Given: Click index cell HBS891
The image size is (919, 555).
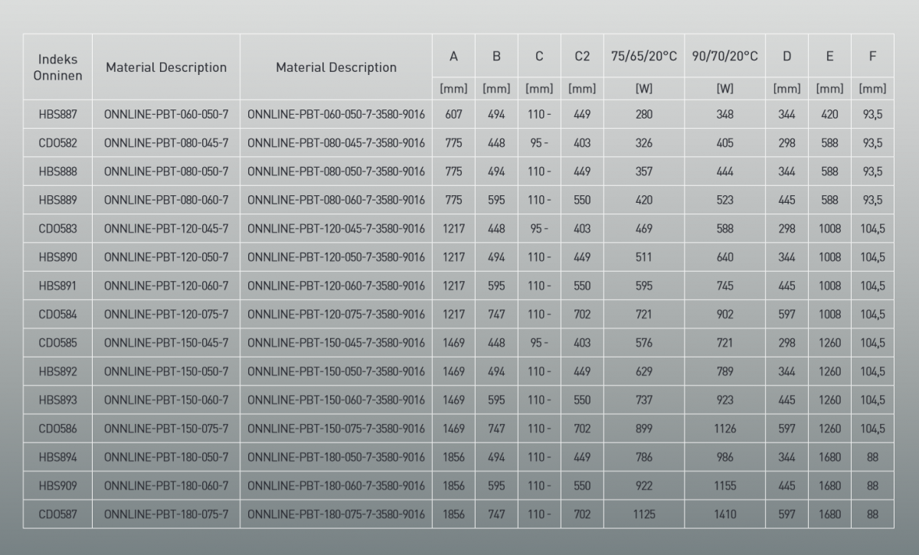Looking at the screenshot, I should click(x=58, y=286).
